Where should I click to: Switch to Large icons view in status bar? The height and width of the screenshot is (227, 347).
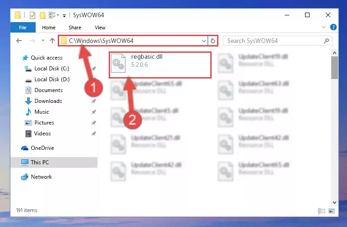coord(332,211)
